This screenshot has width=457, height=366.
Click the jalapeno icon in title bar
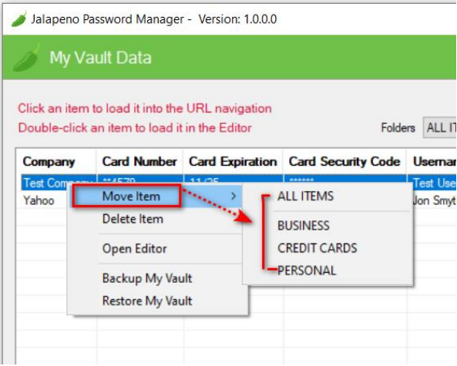coord(19,19)
